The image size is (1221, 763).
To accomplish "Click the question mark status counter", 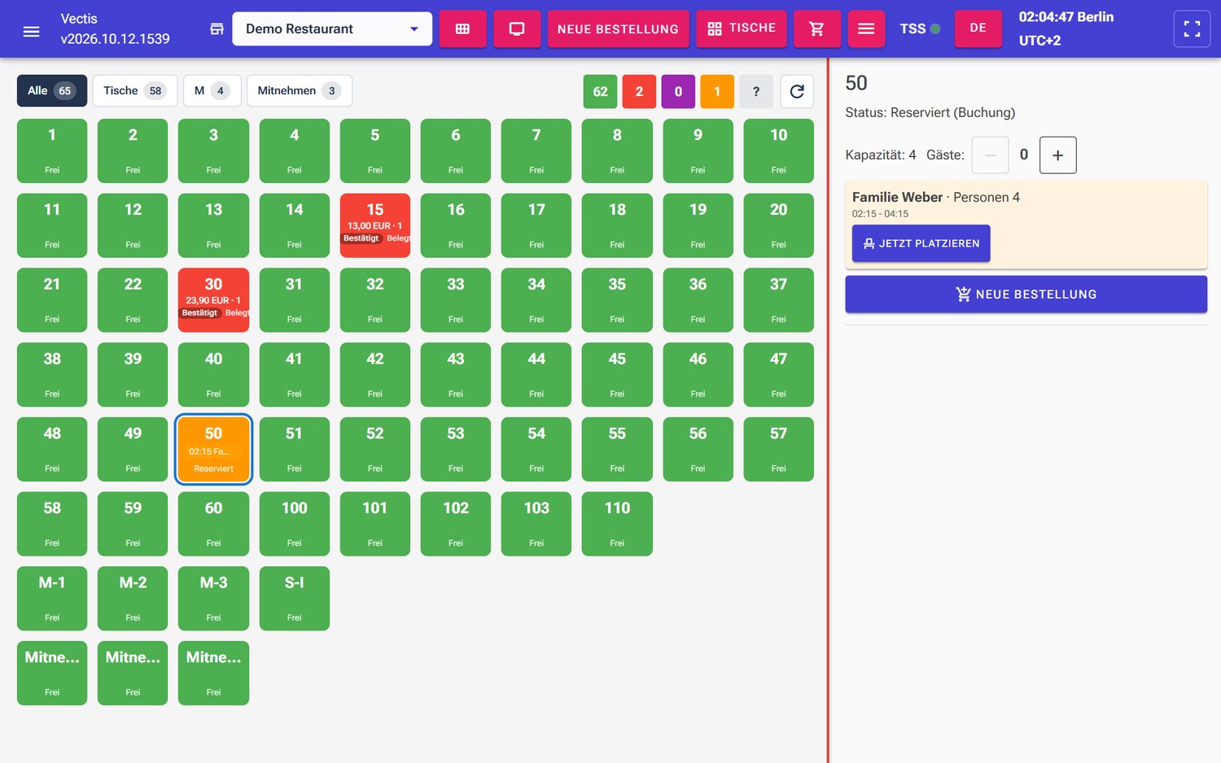I will click(x=756, y=91).
